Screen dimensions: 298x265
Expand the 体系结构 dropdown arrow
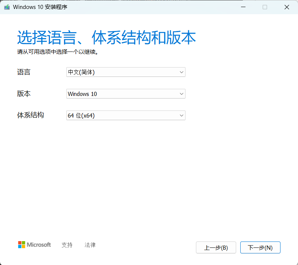[x=181, y=115]
